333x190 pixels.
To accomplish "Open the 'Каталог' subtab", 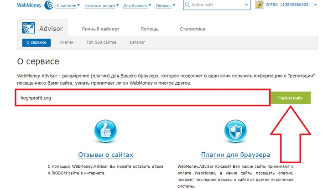I will coord(137,42).
